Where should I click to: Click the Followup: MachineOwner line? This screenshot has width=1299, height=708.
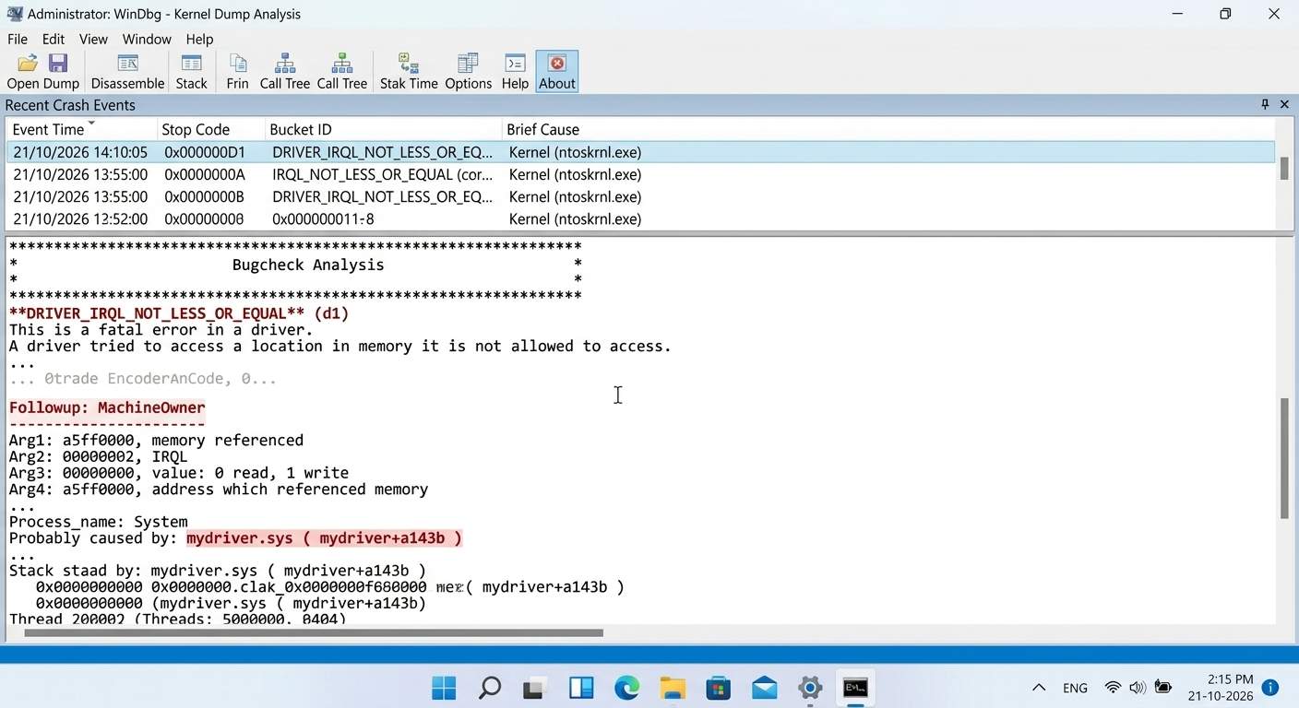[x=107, y=407]
